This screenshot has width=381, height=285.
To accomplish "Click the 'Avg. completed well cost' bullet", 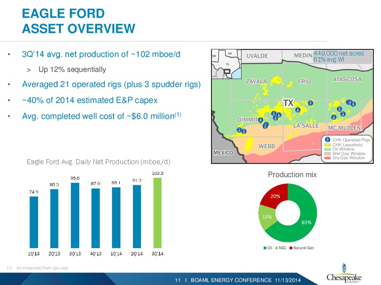I will 101,116.
